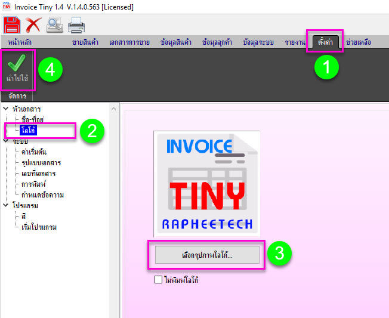Open the ช่วยเหลือ help tab
This screenshot has height=318, width=389.
(x=359, y=42)
